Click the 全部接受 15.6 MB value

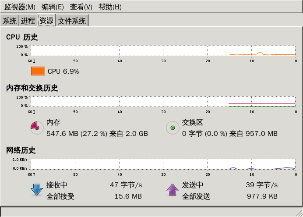(128, 196)
